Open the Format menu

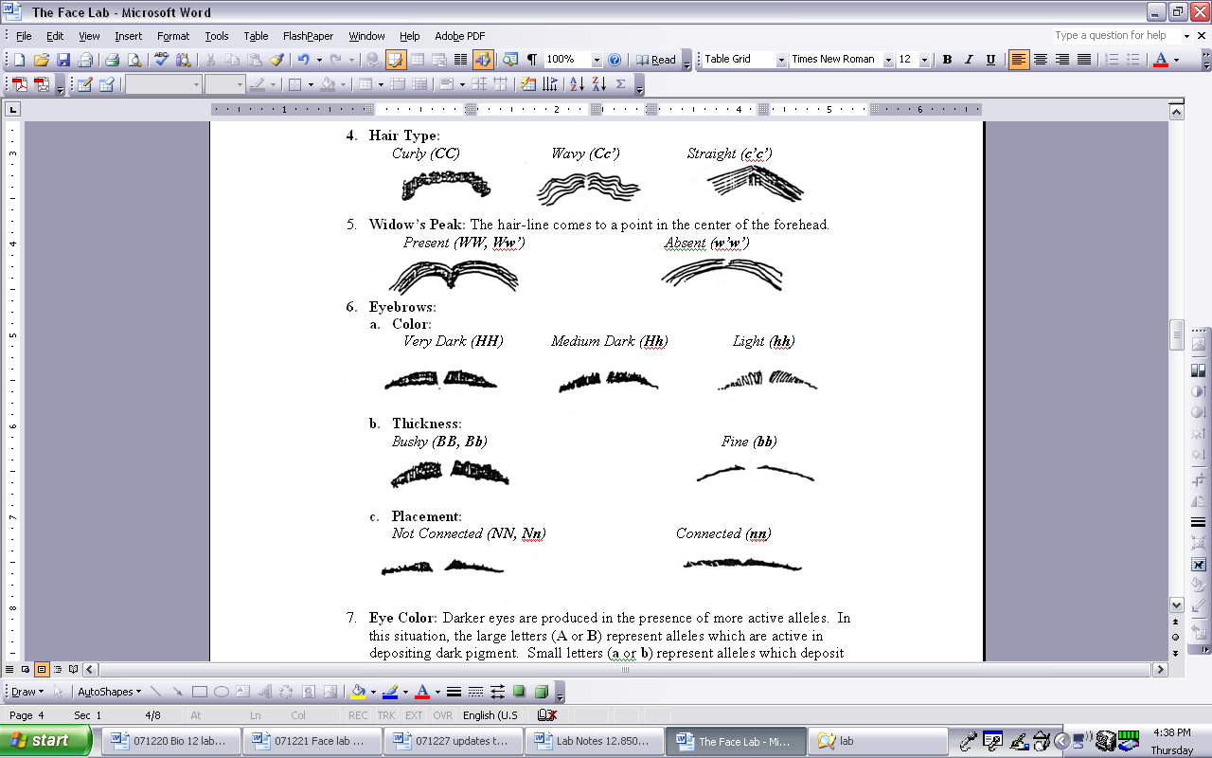click(173, 36)
